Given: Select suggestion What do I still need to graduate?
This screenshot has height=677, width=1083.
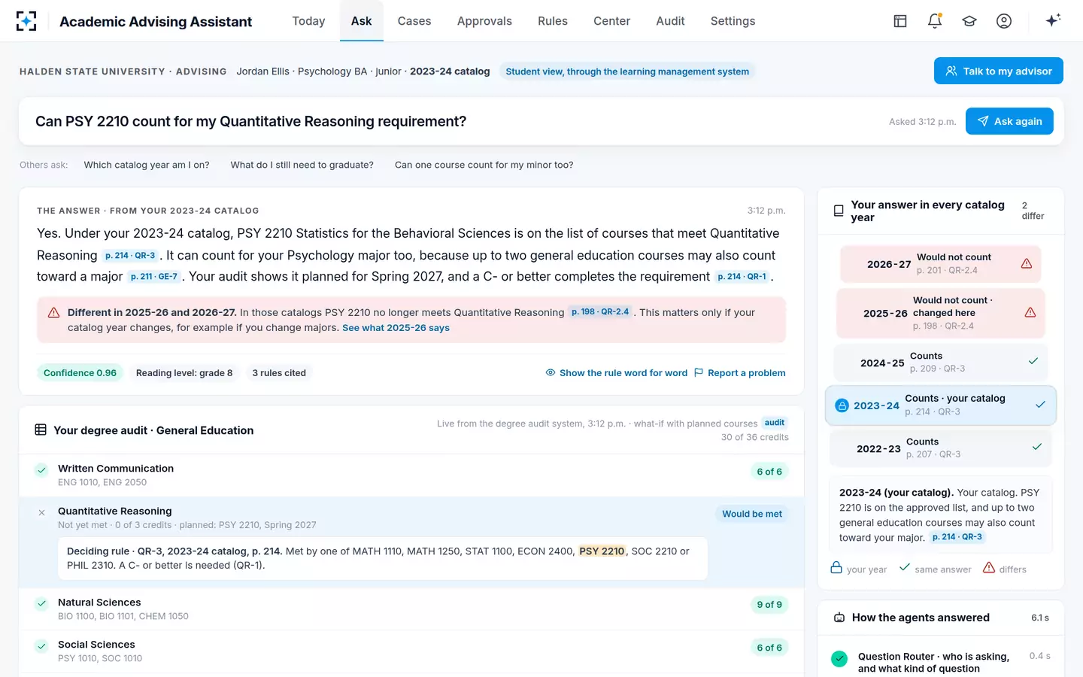Looking at the screenshot, I should point(302,165).
